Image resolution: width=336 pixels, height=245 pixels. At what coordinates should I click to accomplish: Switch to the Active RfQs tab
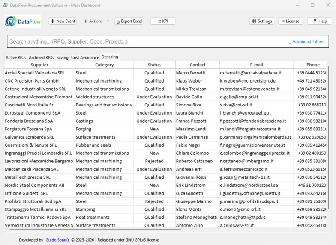16,57
